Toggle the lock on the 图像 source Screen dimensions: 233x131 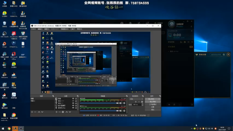76,98
